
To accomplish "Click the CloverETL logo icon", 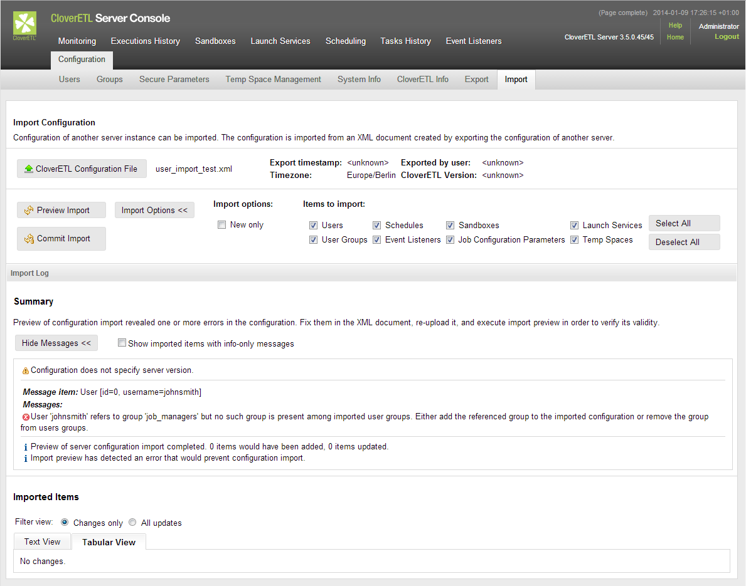I will (x=24, y=26).
